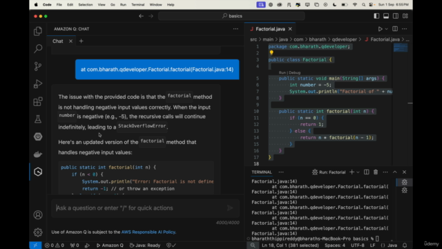
Task: Open the Terminal menu
Action: [137, 5]
